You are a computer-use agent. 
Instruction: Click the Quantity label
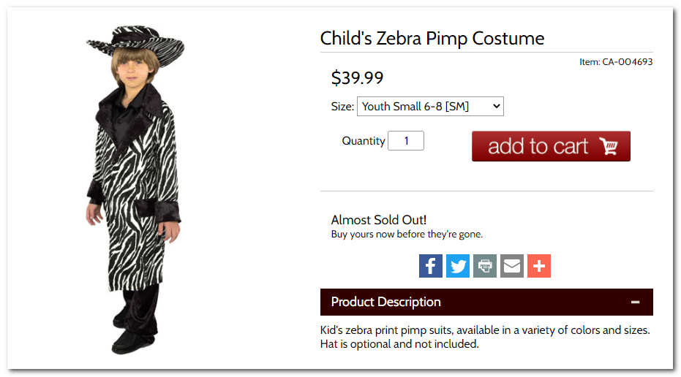363,141
